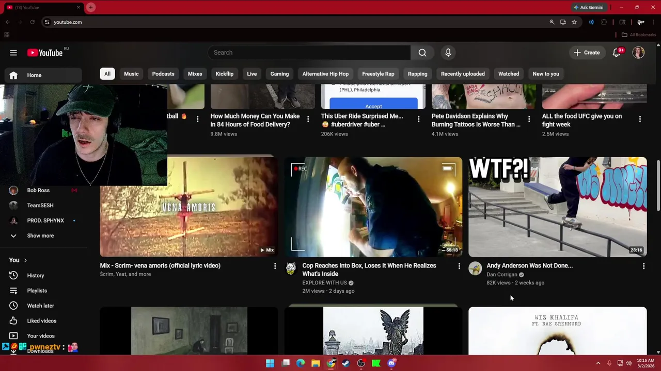Image resolution: width=661 pixels, height=371 pixels.
Task: Reload the page
Action: (x=32, y=22)
